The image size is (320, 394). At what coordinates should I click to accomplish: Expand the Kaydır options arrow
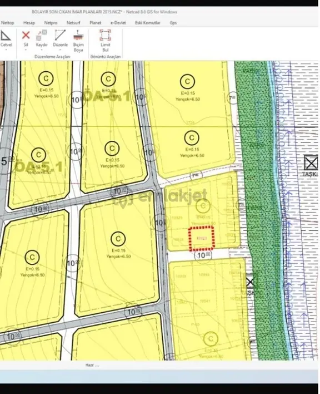[x=42, y=50]
